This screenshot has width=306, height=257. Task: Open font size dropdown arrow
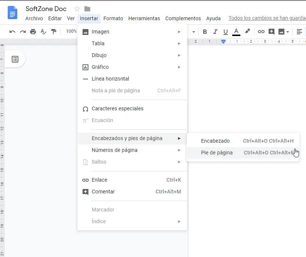point(194,32)
